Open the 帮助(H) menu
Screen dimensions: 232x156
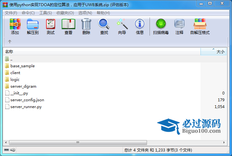click(x=103, y=13)
